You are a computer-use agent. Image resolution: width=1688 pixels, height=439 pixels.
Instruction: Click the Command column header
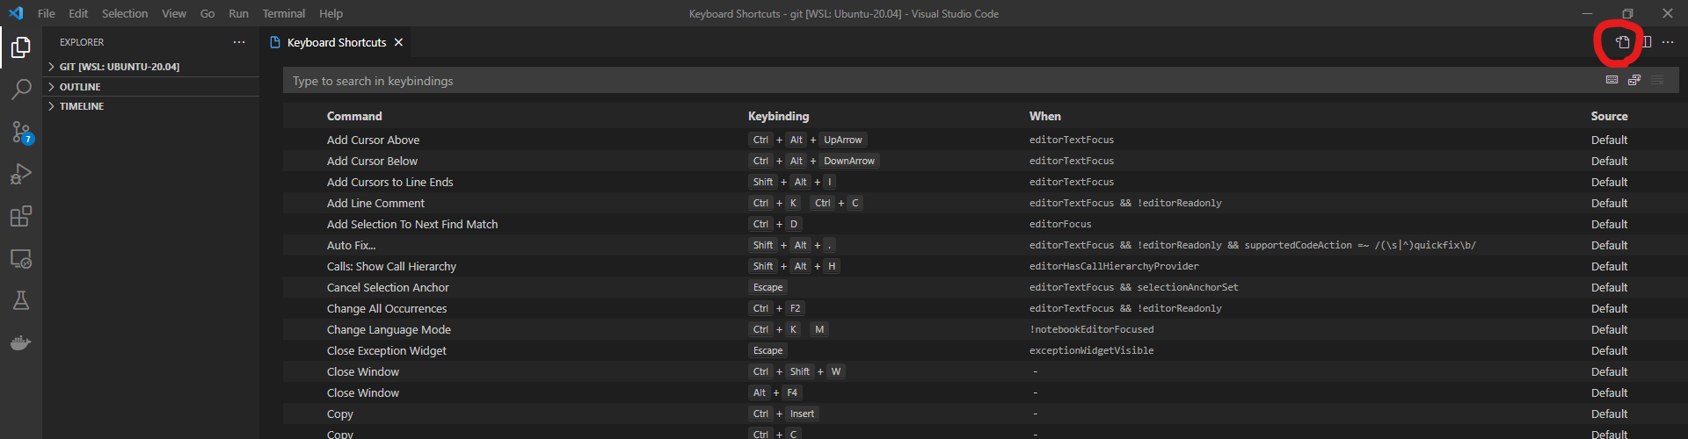coord(354,116)
